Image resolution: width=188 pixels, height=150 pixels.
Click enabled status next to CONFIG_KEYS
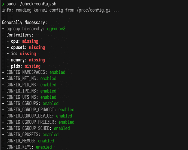point(44,147)
